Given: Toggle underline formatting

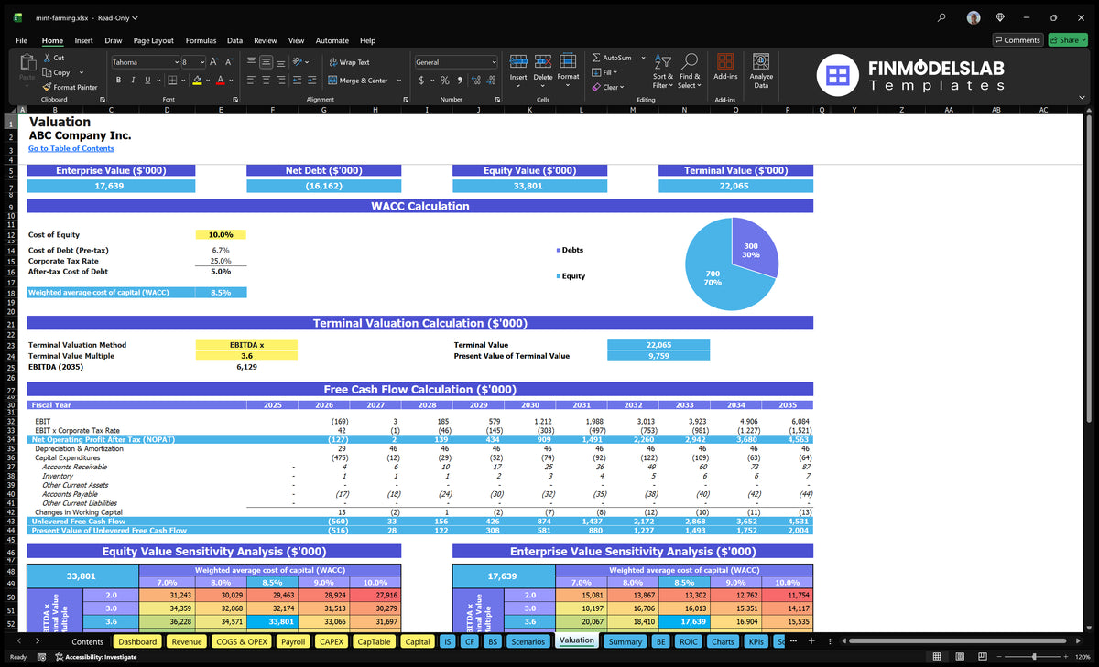Looking at the screenshot, I should [x=147, y=81].
